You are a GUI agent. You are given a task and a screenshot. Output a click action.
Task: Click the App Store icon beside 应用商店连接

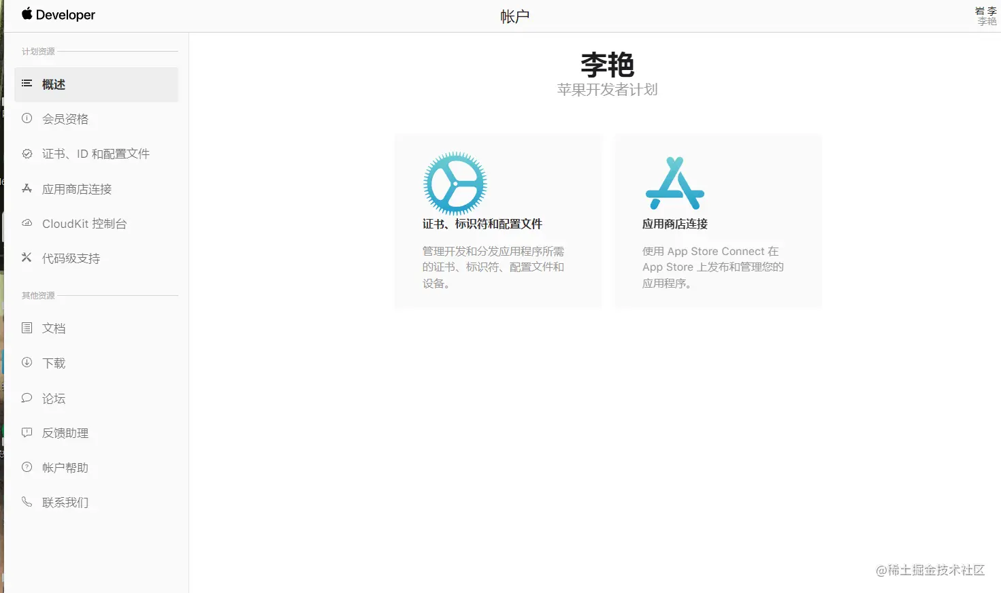pos(27,188)
